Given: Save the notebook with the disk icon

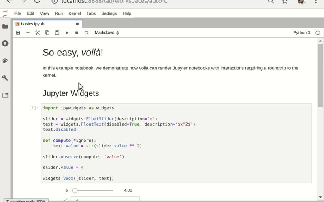Looking at the screenshot, I should coord(18,33).
